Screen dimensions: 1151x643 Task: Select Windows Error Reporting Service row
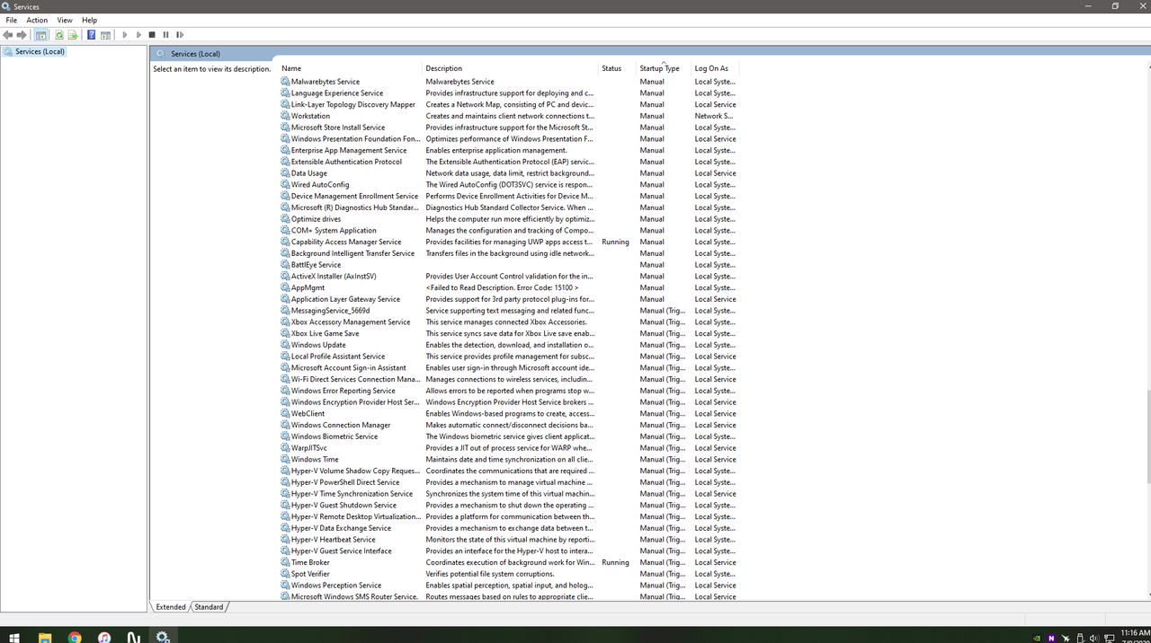pos(509,391)
